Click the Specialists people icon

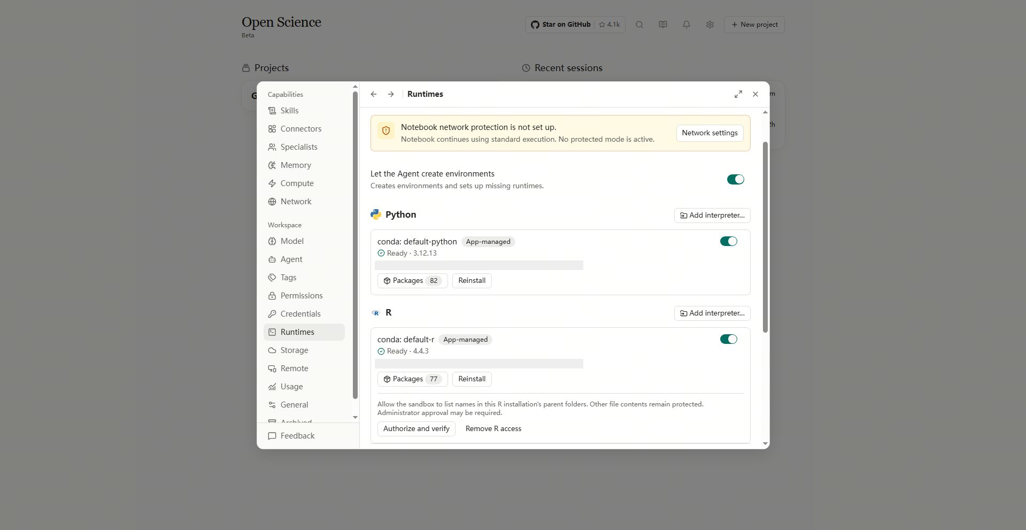click(272, 147)
